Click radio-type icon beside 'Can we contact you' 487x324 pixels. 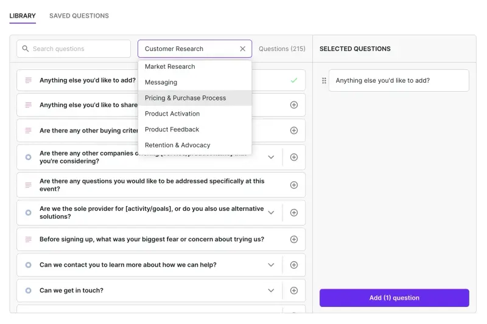point(28,265)
